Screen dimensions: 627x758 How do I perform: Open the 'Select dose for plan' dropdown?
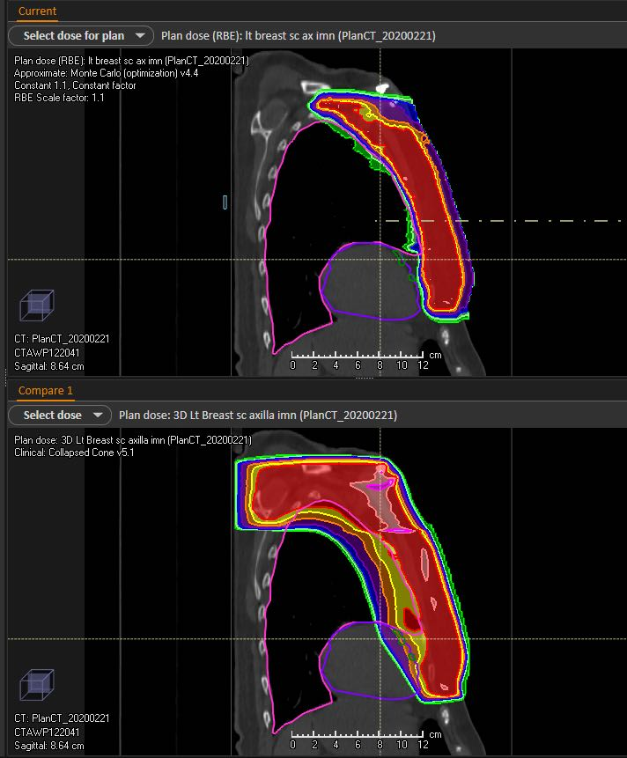pyautogui.click(x=77, y=36)
